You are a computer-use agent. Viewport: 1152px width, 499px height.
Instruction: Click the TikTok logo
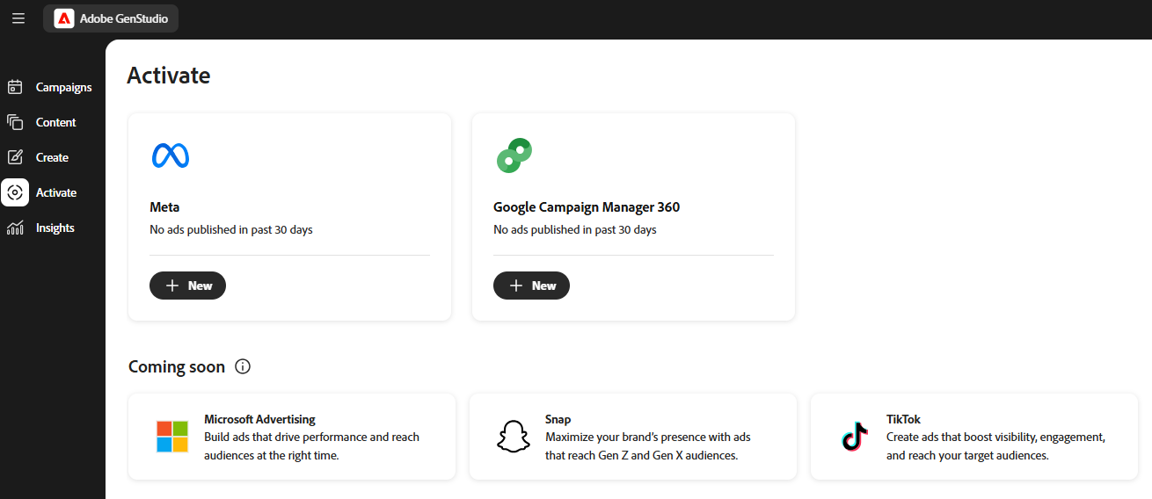click(x=854, y=437)
